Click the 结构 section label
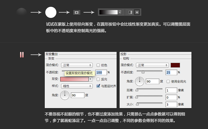The width and height of the screenshot is (208, 129). point(126,58)
